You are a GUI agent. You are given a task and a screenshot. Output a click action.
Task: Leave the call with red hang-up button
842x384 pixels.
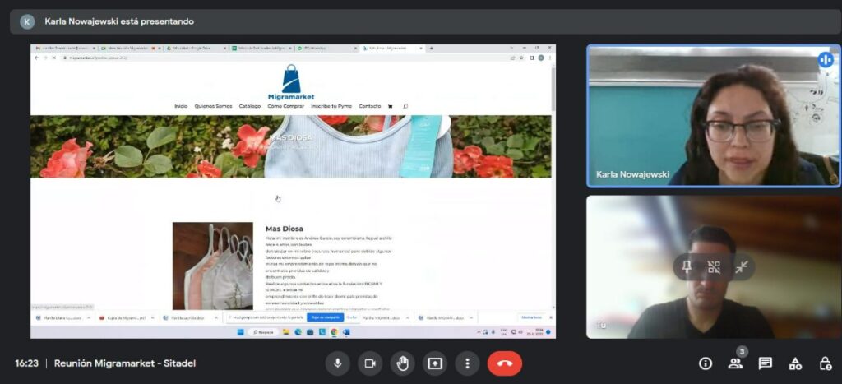504,363
